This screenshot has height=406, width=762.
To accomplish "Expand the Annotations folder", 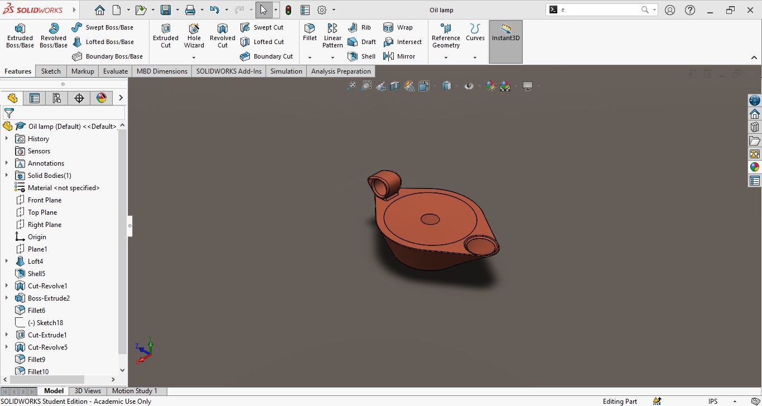I will 7,163.
